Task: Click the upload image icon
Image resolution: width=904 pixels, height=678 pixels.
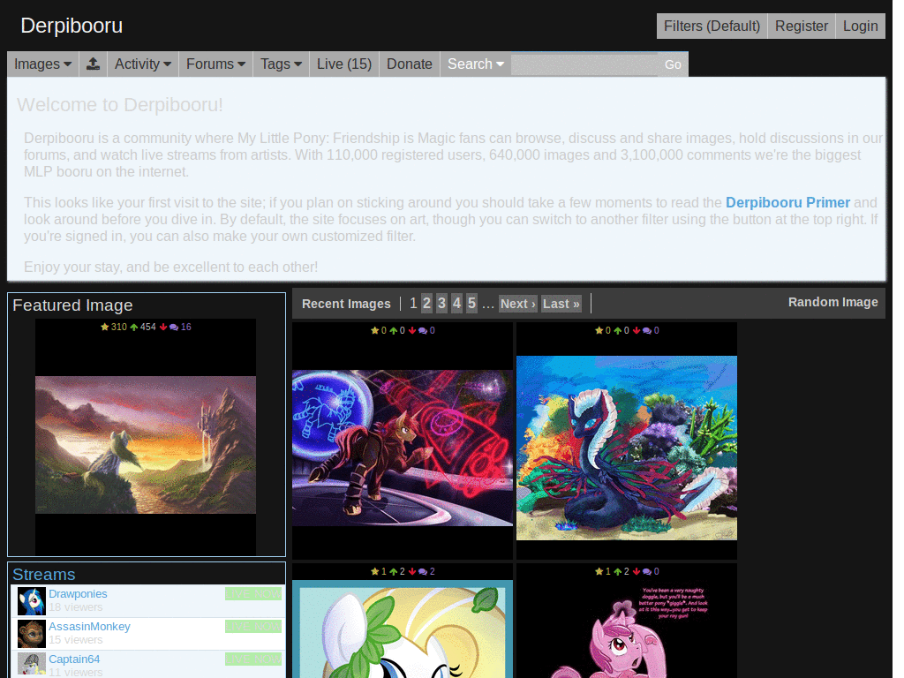Action: click(93, 64)
